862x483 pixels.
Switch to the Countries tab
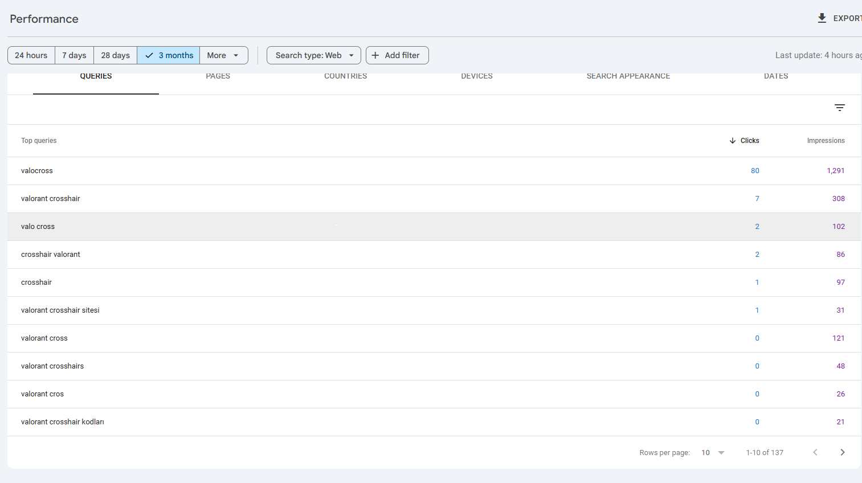pyautogui.click(x=345, y=76)
